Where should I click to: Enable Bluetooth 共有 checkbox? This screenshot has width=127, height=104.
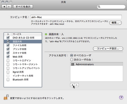tap(8, 80)
